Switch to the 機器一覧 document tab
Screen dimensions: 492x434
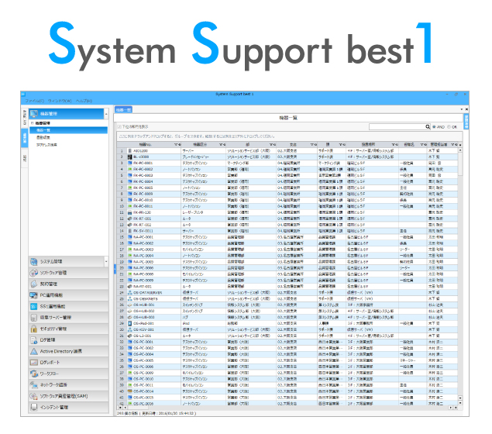pos(123,110)
